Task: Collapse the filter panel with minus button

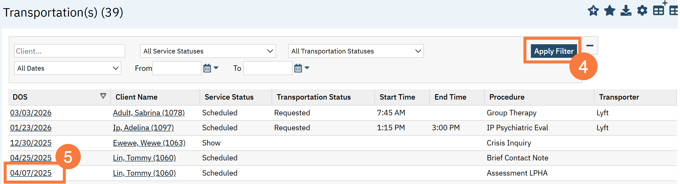Action: click(x=590, y=46)
